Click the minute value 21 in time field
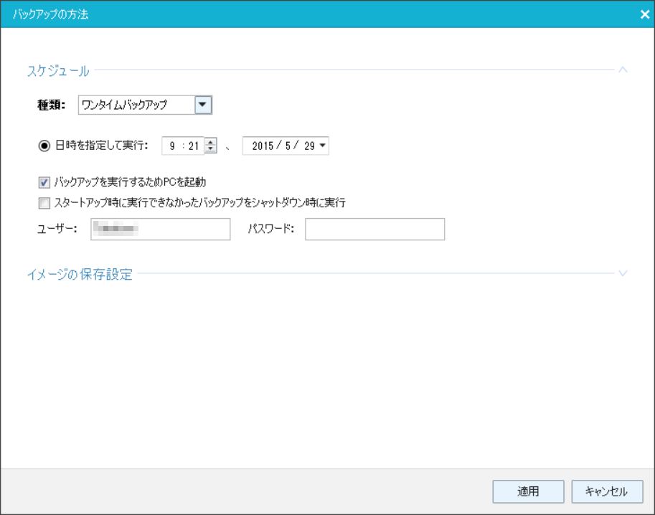The height and width of the screenshot is (515, 655). tap(194, 146)
